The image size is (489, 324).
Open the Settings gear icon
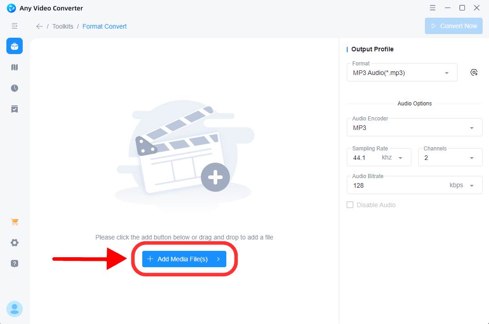click(15, 243)
